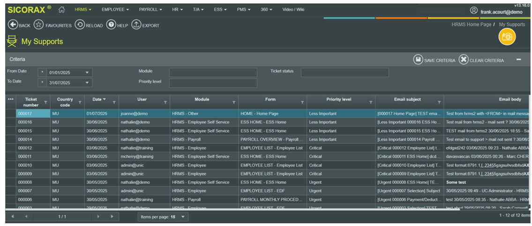This screenshot has width=532, height=226.
Task: Click joanne@demo user cell
Action: pos(144,113)
